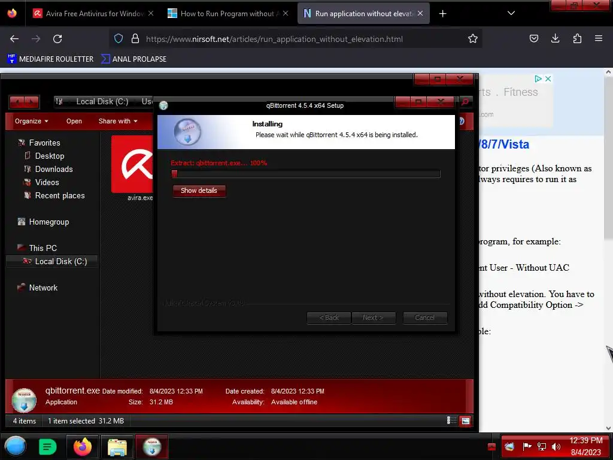Click the taskbar clock showing 12:39 PM
The height and width of the screenshot is (460, 613).
pyautogui.click(x=585, y=446)
